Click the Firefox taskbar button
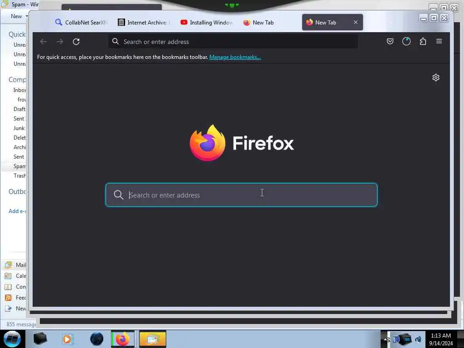464x348 pixels. click(x=123, y=339)
